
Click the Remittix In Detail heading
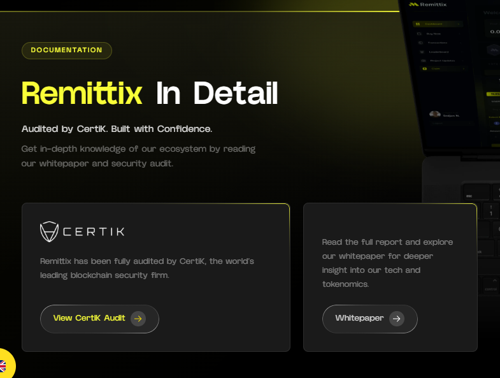(x=150, y=93)
